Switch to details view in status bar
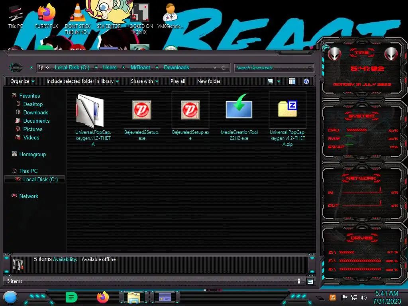 click(x=299, y=281)
